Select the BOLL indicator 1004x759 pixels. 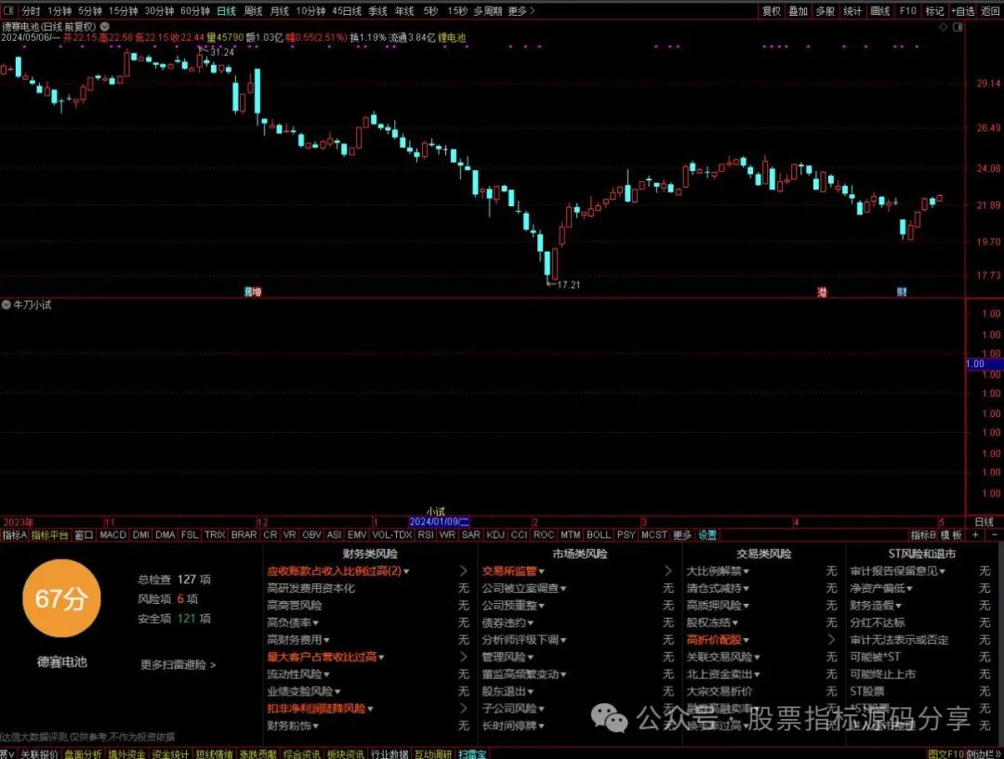pos(599,535)
